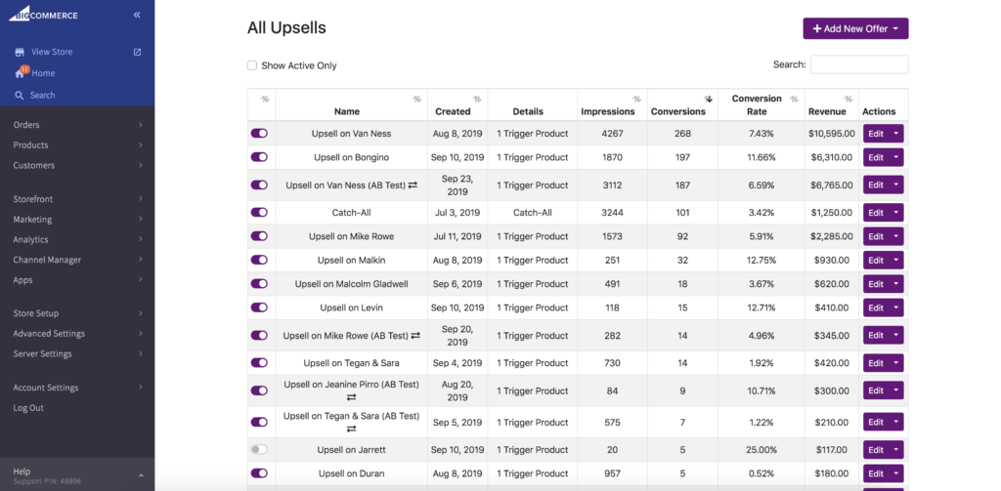
Task: Disable the Upsell on Bongino toggle
Action: [259, 157]
